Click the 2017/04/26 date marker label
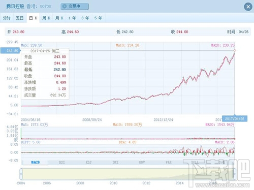 tap(235, 119)
